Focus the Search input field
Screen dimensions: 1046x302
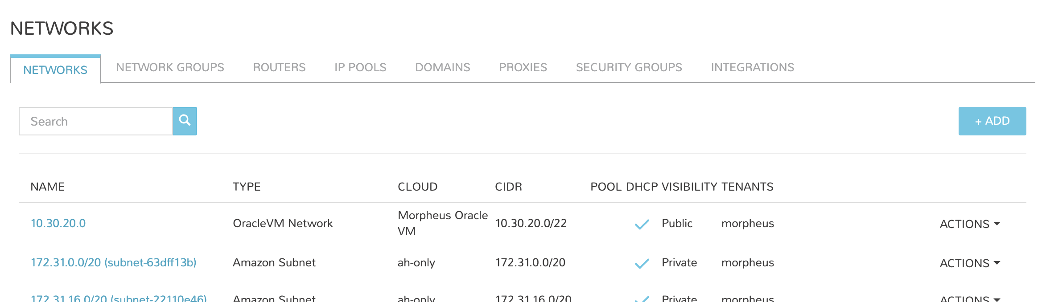point(95,121)
